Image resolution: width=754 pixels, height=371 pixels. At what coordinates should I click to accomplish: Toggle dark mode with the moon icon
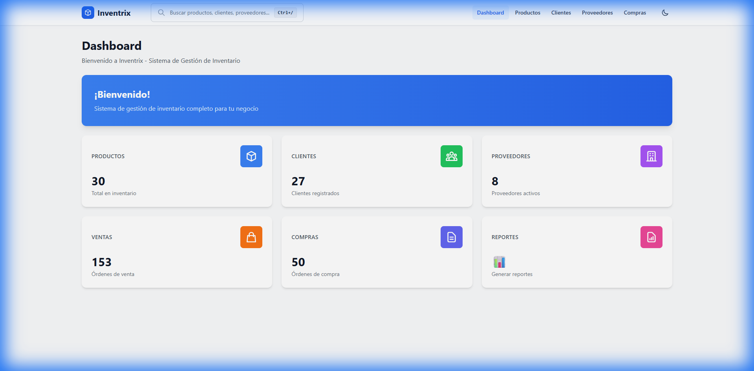click(x=665, y=13)
